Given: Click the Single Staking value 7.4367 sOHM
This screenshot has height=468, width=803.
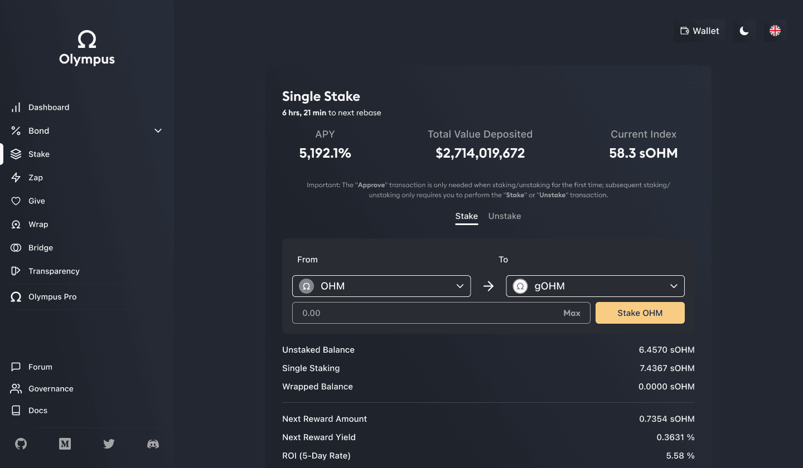Looking at the screenshot, I should coord(667,368).
